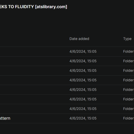
Task: Click the Folder type label in the seventh row
Action: click(x=128, y=109)
